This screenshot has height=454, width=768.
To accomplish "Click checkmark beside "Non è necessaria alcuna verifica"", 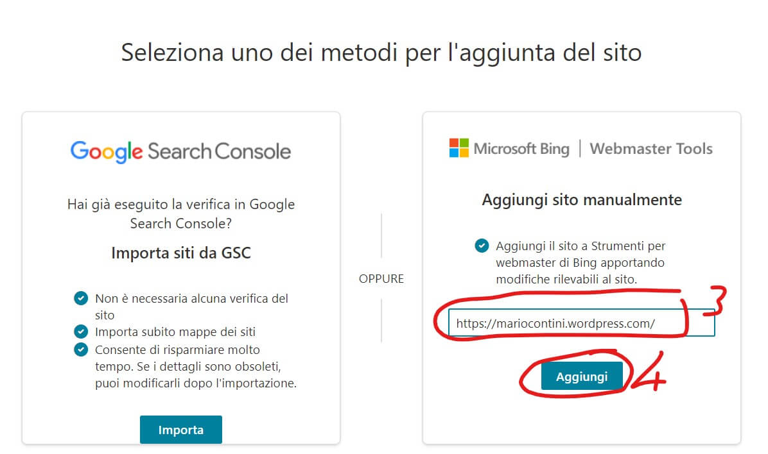I will tap(80, 298).
